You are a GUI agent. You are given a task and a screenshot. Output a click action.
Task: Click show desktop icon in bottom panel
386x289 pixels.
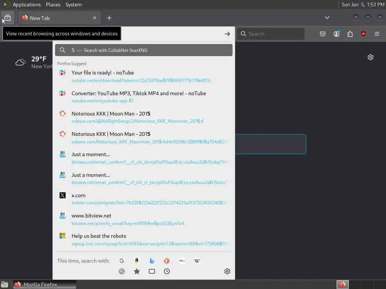point(5,285)
